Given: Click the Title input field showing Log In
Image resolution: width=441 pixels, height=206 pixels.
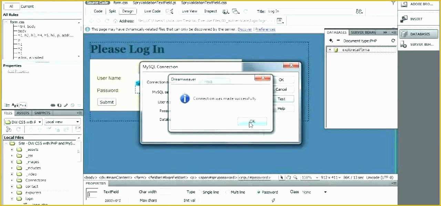Looking at the screenshot, I should click(x=310, y=11).
